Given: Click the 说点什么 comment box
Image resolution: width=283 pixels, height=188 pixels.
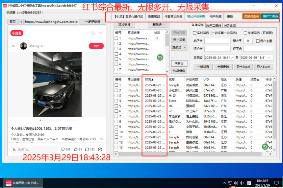Looking at the screenshot, I should point(34,149).
